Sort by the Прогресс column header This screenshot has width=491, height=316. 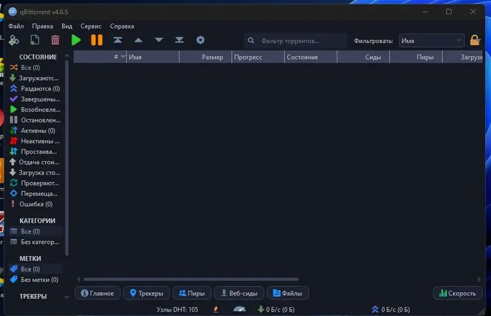pyautogui.click(x=258, y=57)
